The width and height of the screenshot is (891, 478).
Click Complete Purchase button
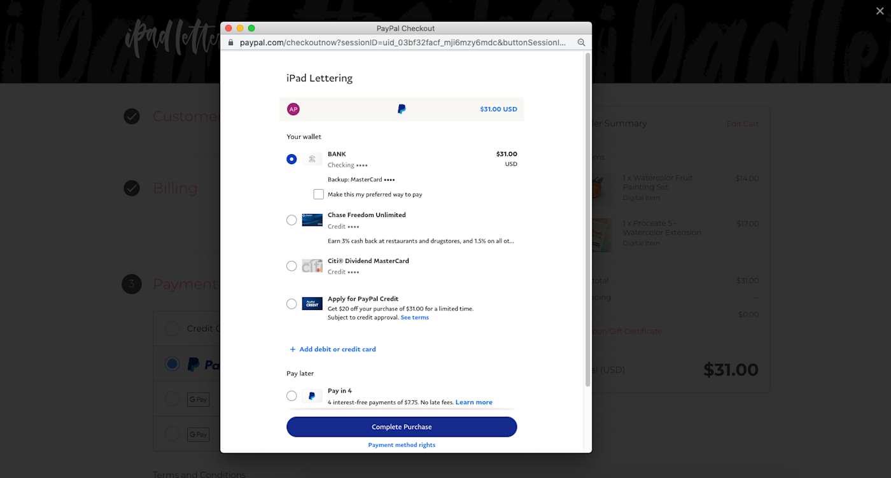point(402,427)
